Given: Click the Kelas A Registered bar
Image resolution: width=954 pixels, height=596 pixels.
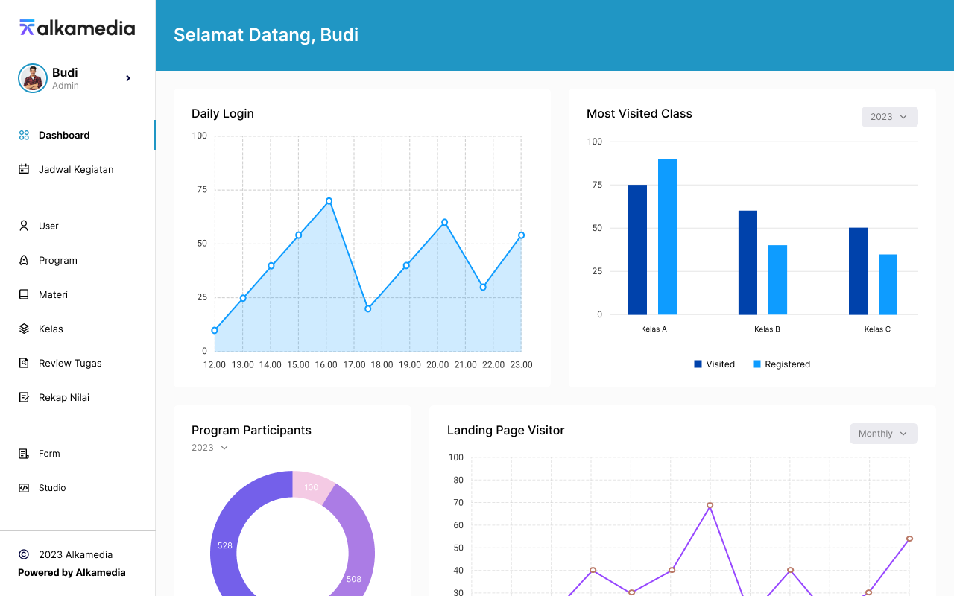Looking at the screenshot, I should [667, 236].
